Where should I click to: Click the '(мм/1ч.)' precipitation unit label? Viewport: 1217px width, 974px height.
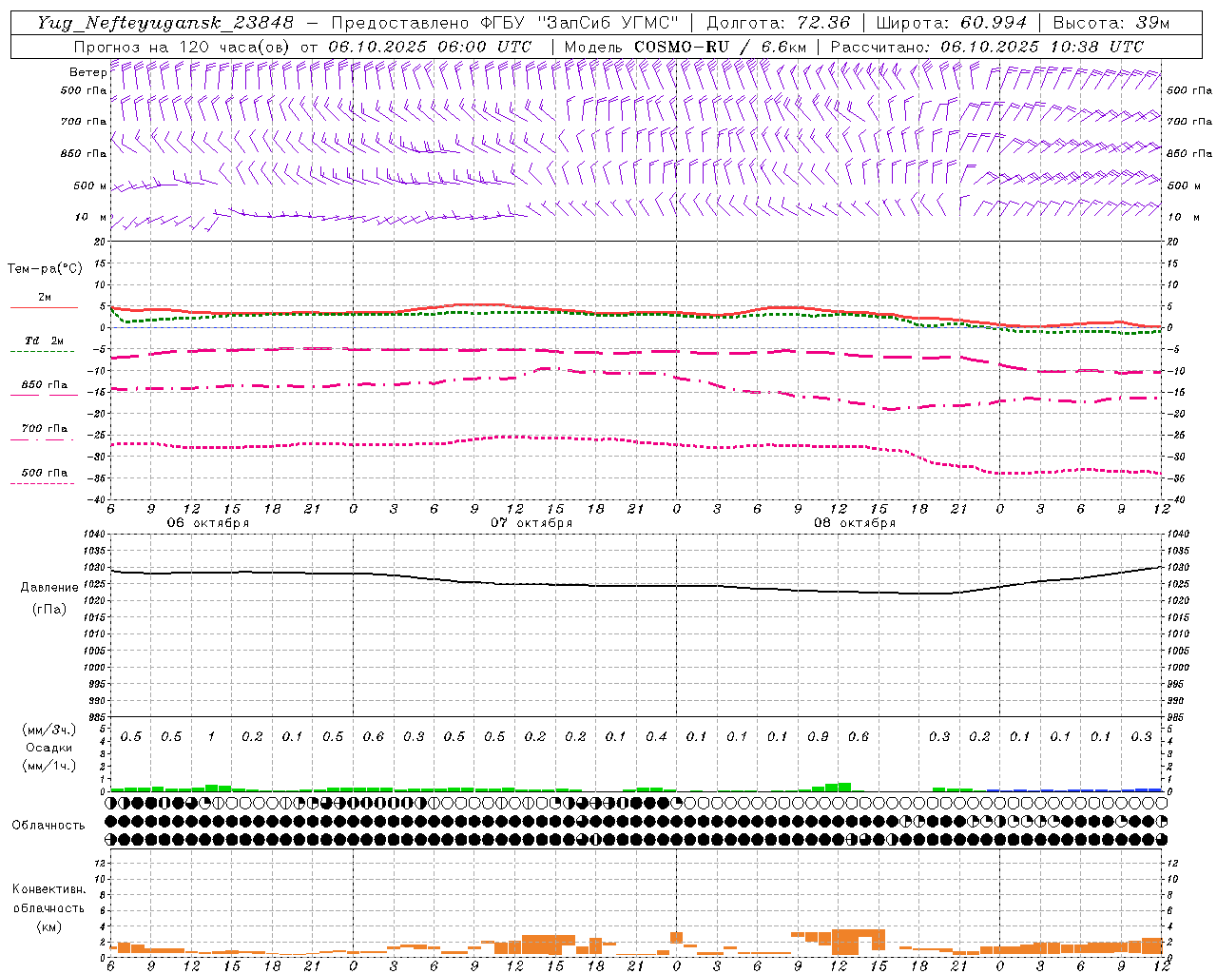point(49,767)
